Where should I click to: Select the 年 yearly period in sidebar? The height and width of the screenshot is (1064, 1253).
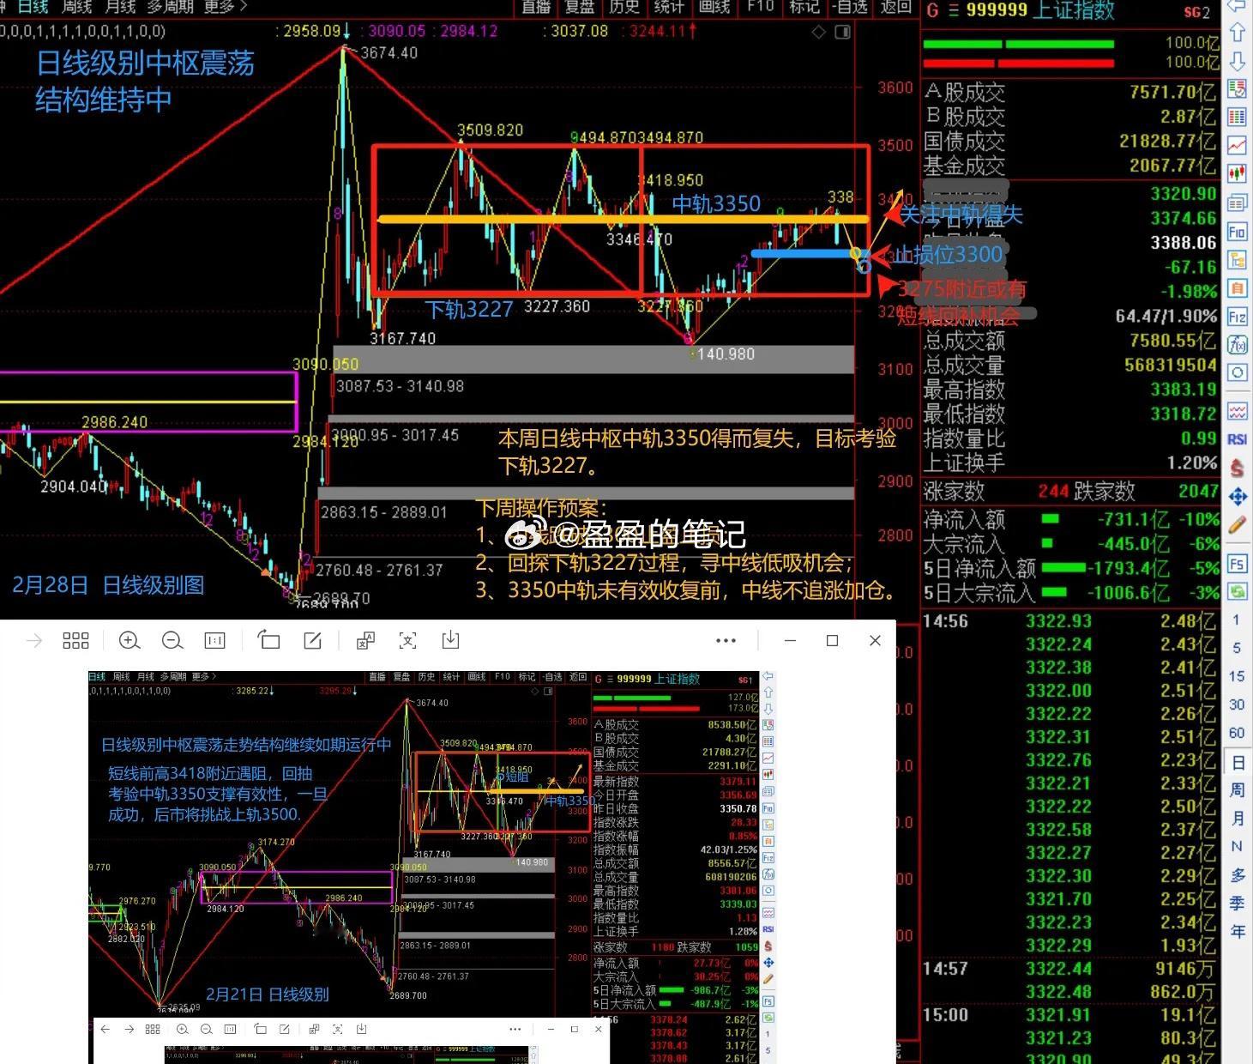click(1237, 931)
